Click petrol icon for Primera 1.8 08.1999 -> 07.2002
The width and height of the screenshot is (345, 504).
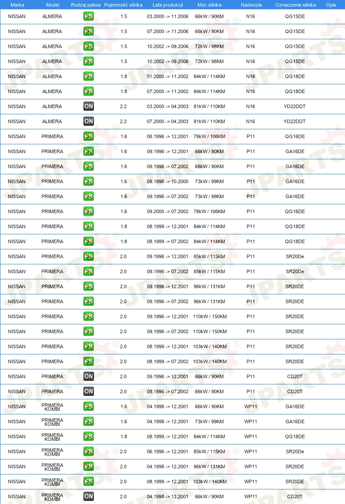88,241
